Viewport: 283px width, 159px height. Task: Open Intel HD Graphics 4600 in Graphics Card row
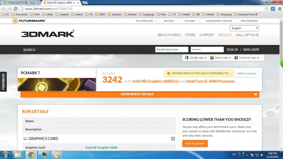coord(101,148)
